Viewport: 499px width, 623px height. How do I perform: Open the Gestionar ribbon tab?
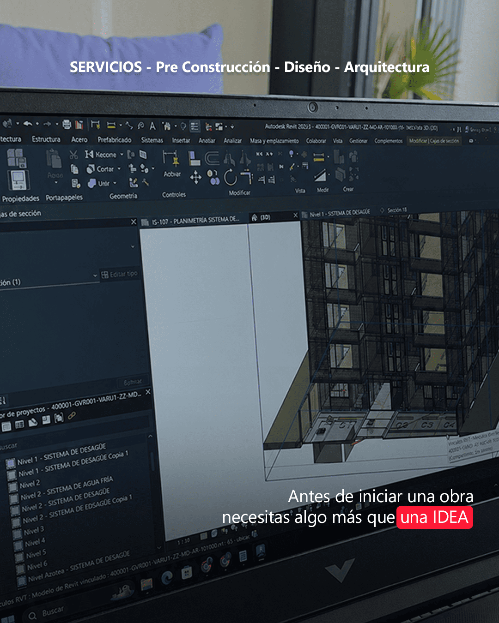tap(359, 141)
